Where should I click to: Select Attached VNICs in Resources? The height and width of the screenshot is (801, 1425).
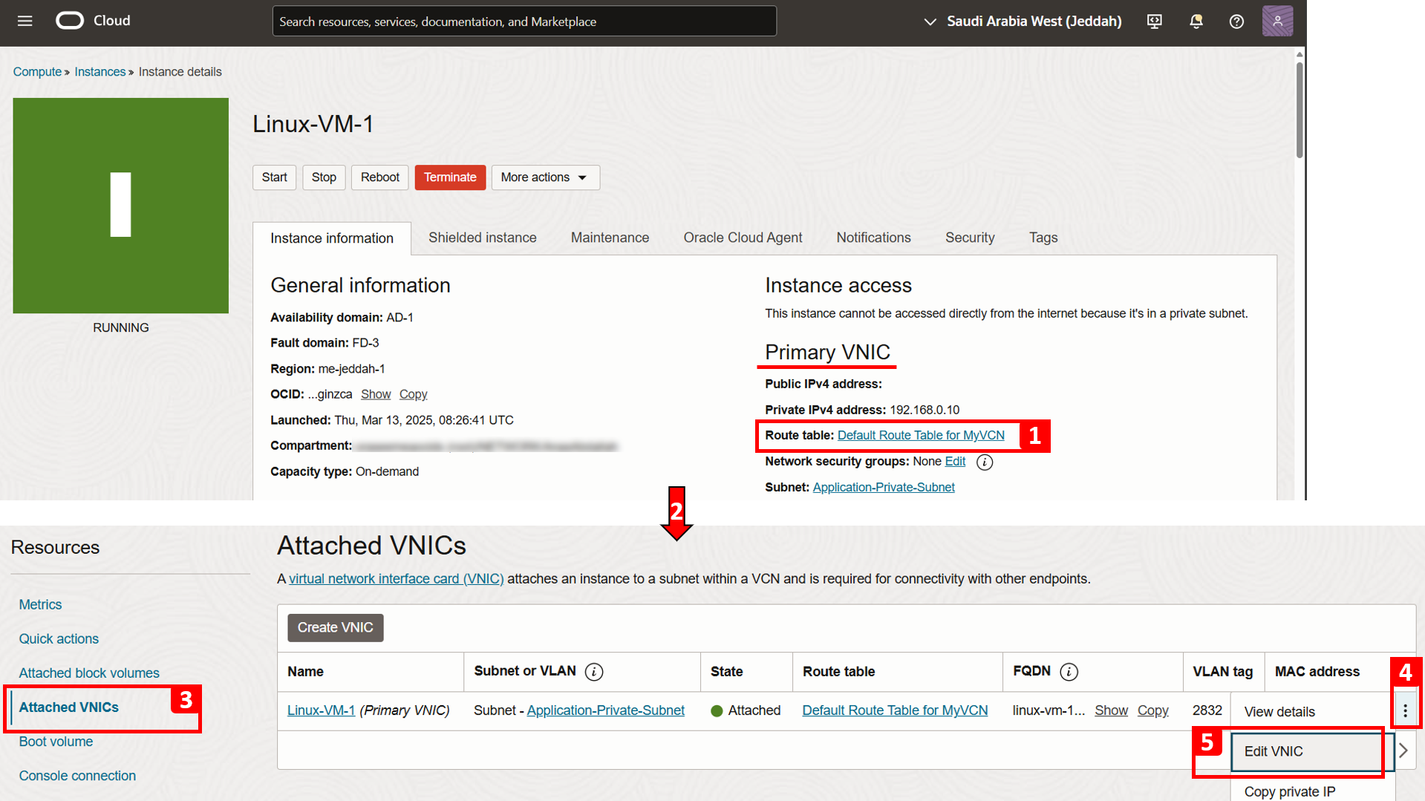point(68,707)
